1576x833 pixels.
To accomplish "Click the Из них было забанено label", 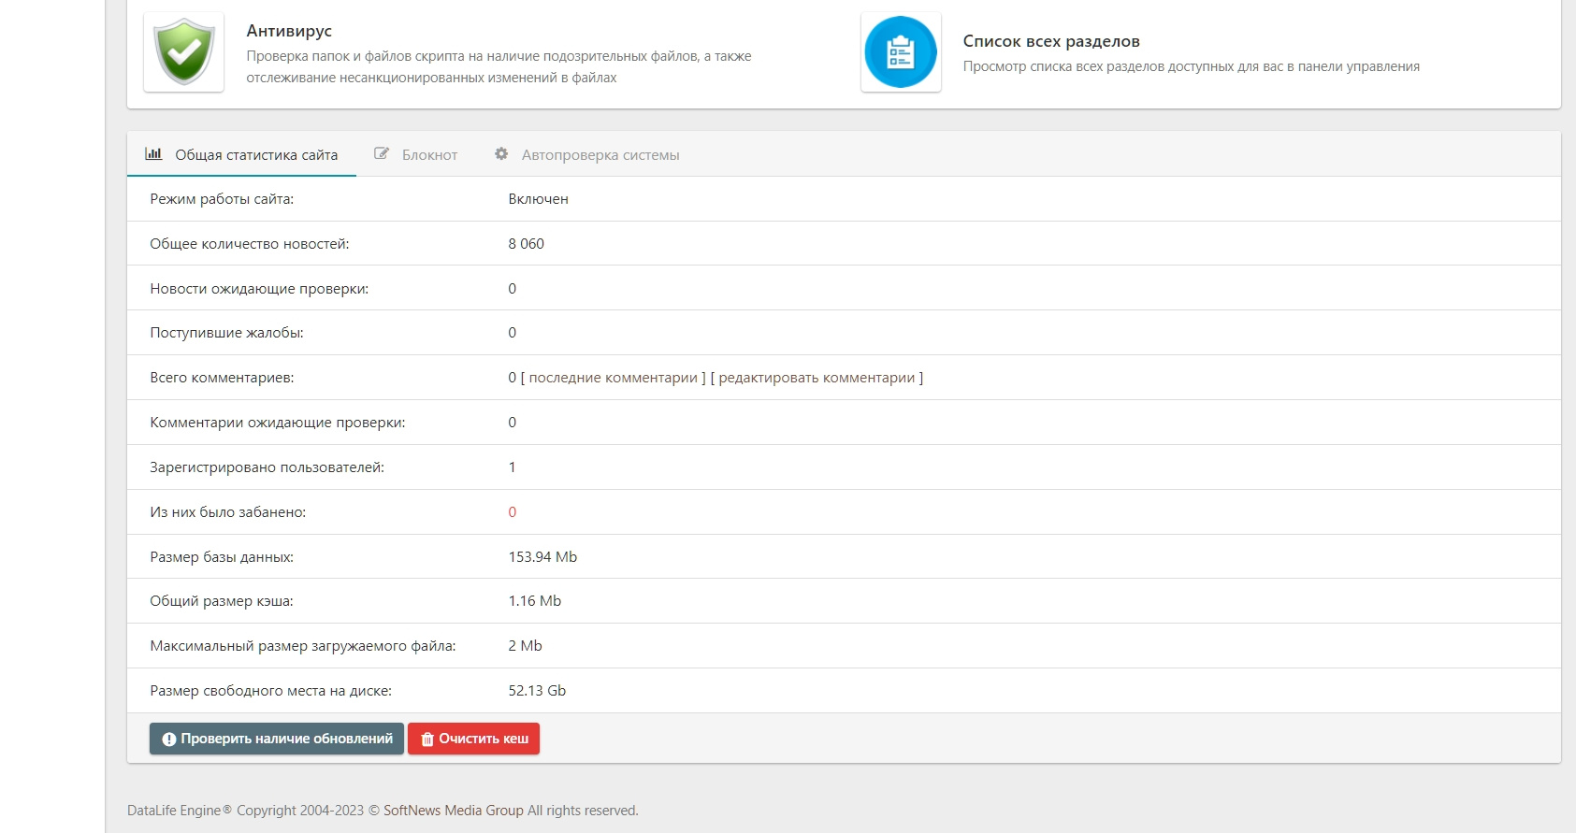I will coord(228,512).
